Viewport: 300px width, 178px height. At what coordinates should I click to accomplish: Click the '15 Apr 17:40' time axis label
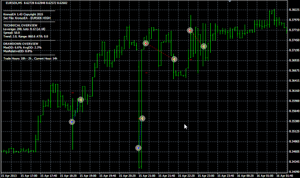(48, 176)
